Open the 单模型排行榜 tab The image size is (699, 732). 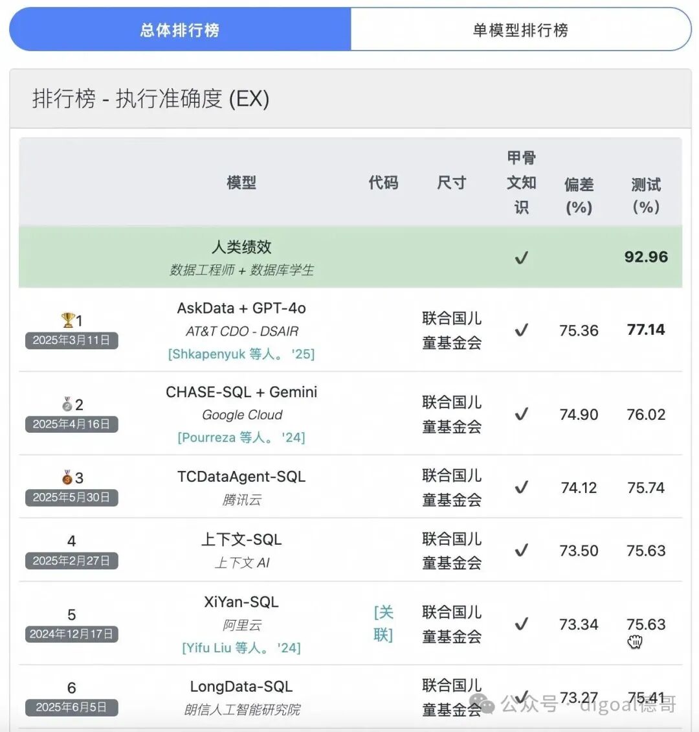521,29
